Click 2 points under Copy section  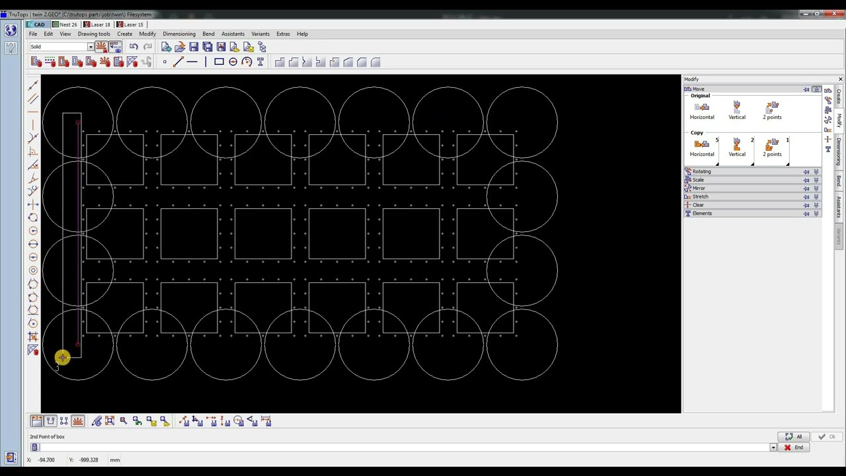tap(772, 147)
